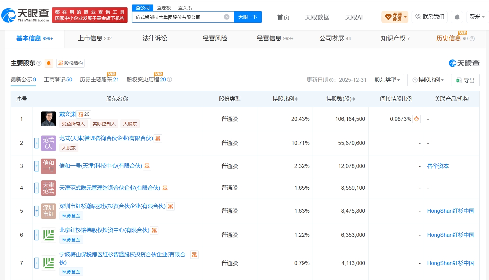This screenshot has width=489, height=280.
Task: Expand row for 范式(天津)管理咨询合伙企业
Action: 37,143
